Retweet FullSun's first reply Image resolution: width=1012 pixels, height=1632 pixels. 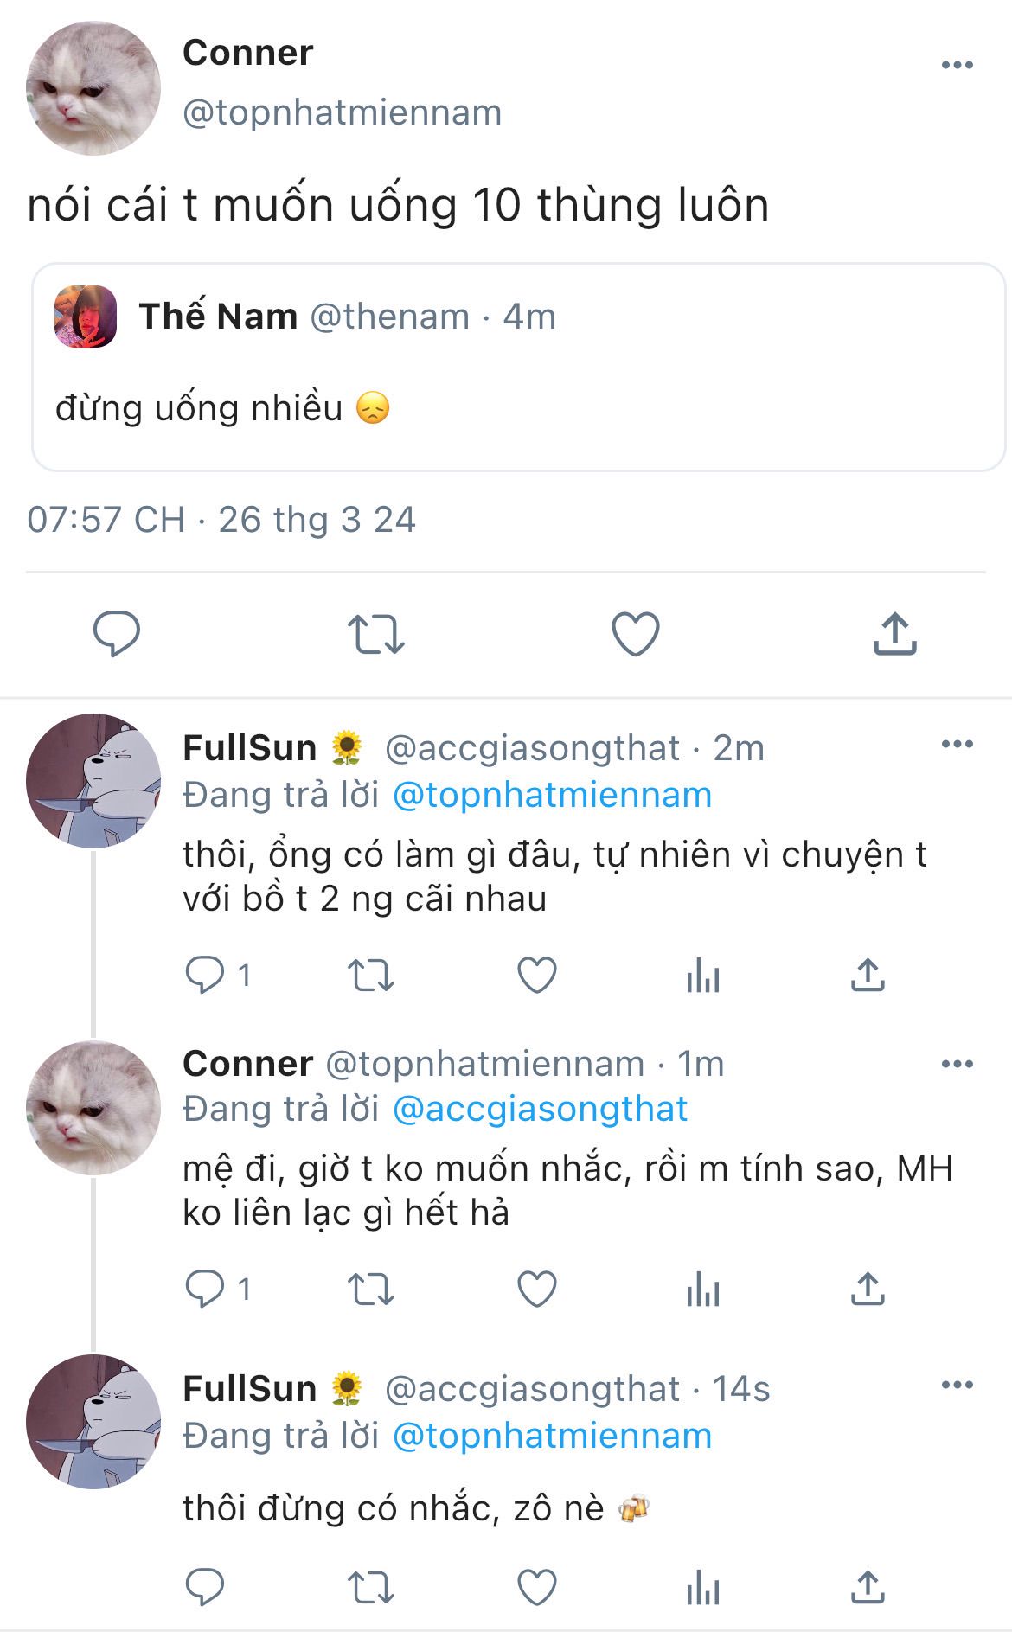coord(371,976)
